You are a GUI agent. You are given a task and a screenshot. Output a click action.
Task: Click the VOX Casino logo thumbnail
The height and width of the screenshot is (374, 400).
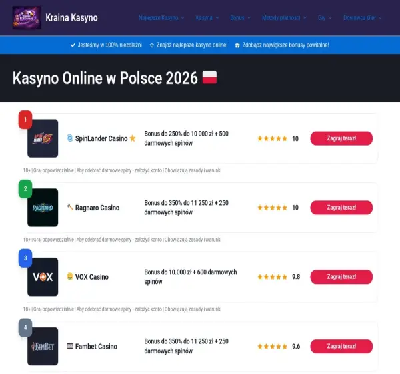[x=43, y=277]
